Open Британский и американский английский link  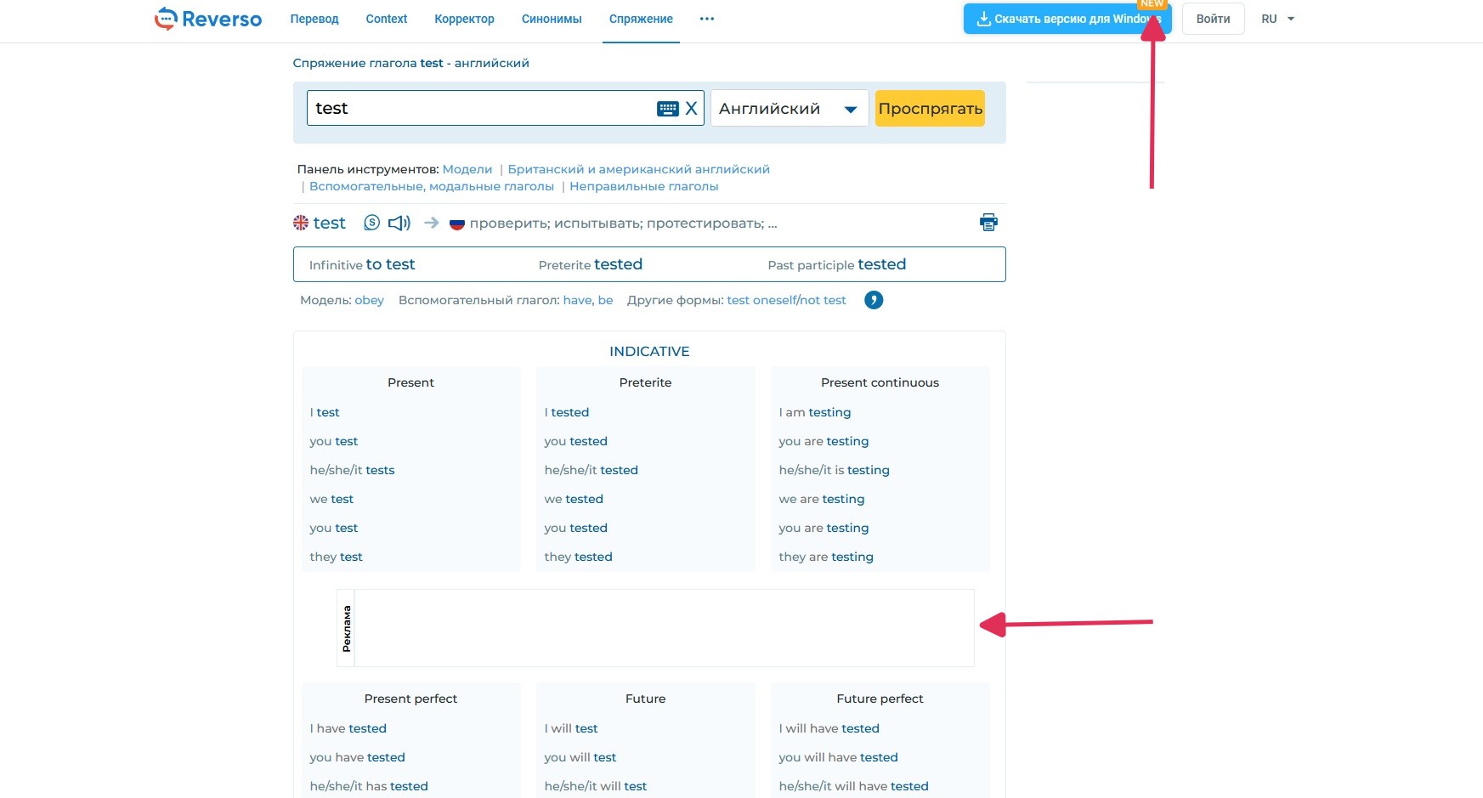coord(638,169)
